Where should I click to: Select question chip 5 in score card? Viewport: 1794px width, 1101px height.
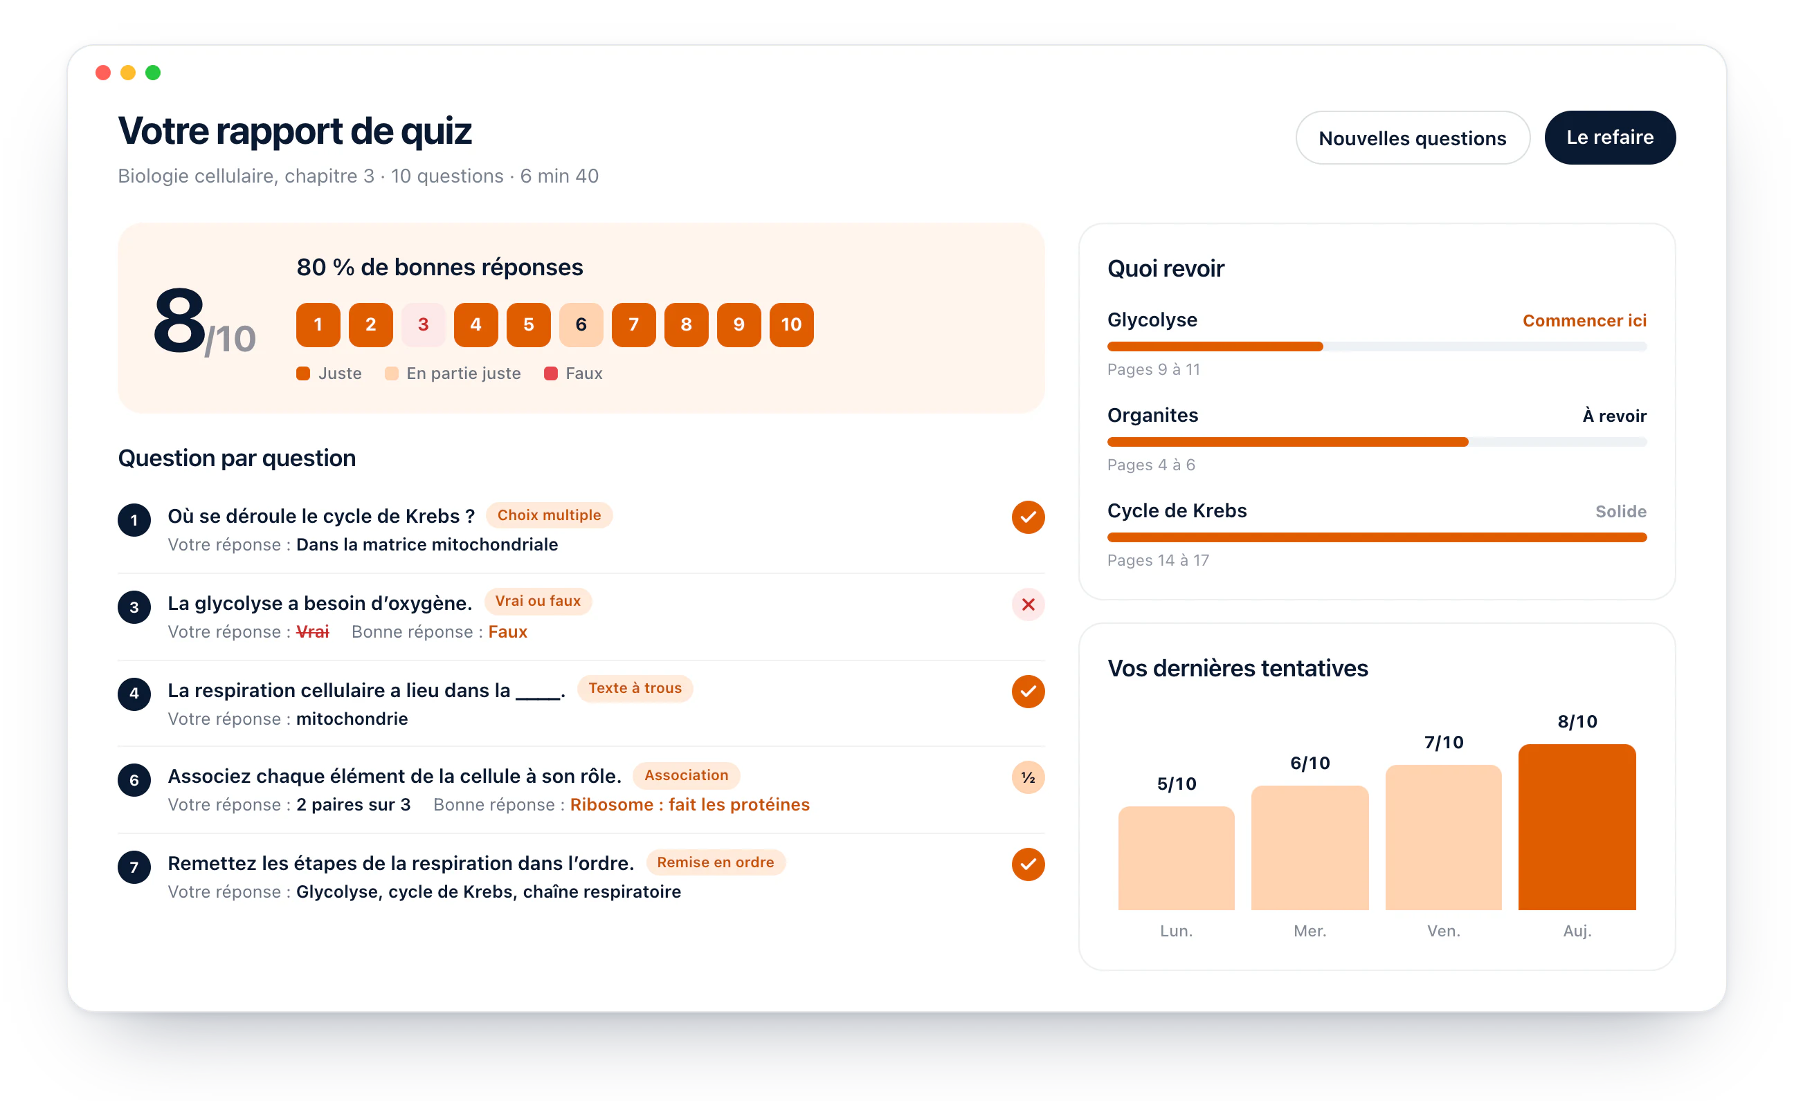528,325
